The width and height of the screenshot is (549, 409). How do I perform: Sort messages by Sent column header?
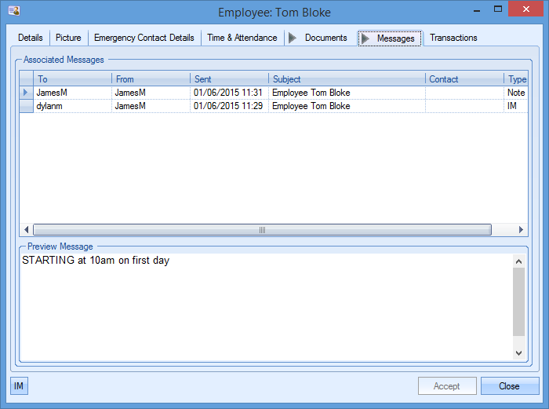(x=229, y=79)
